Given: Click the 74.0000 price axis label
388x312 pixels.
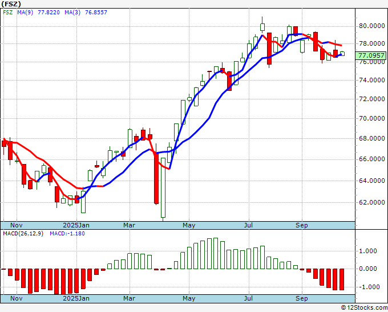Looking at the screenshot, I should click(x=372, y=81).
